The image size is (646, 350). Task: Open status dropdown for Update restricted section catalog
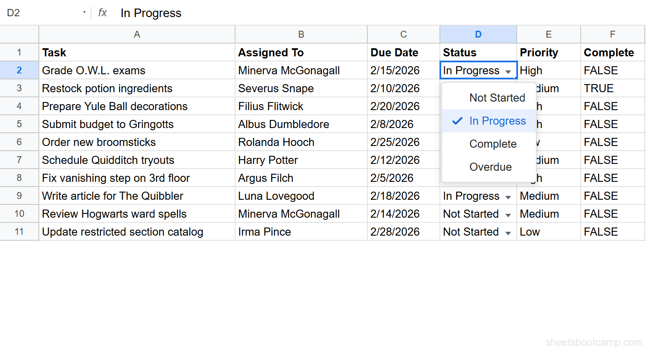[x=508, y=232]
